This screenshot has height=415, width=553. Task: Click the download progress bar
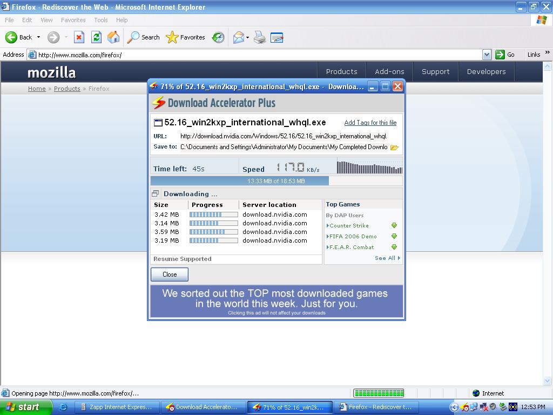276,181
